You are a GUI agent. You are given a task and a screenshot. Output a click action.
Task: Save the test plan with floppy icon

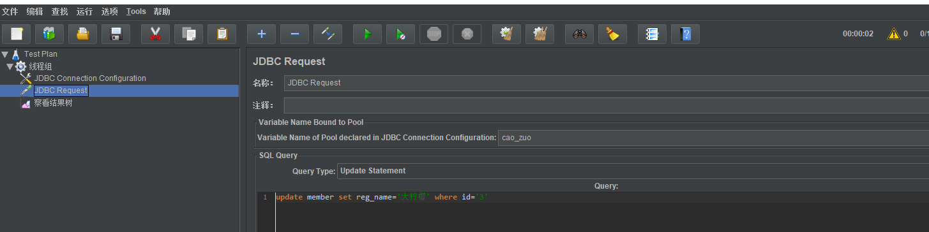click(x=116, y=34)
